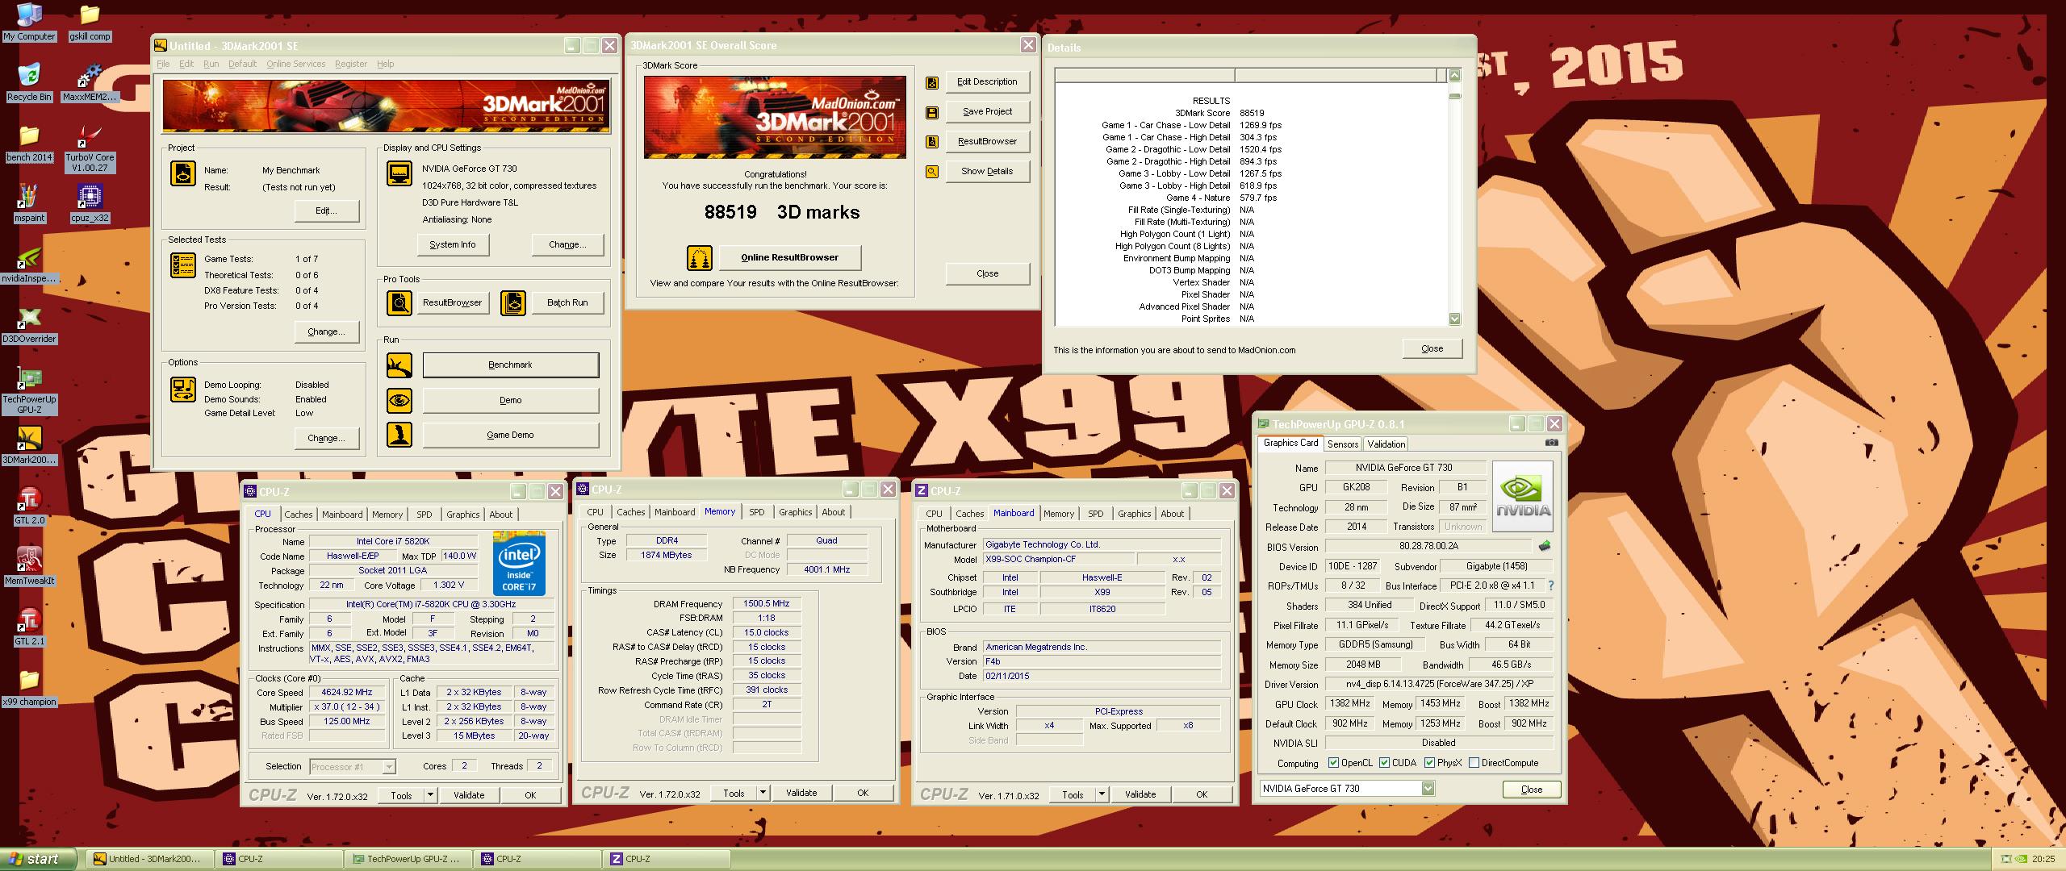Click the Edit Description button

988,82
